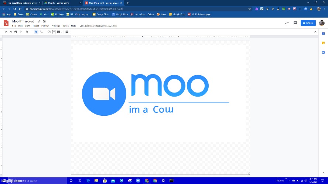The width and height of the screenshot is (328, 184).
Task: Switch to the 'This should help with your' tab
Action: (22, 3)
